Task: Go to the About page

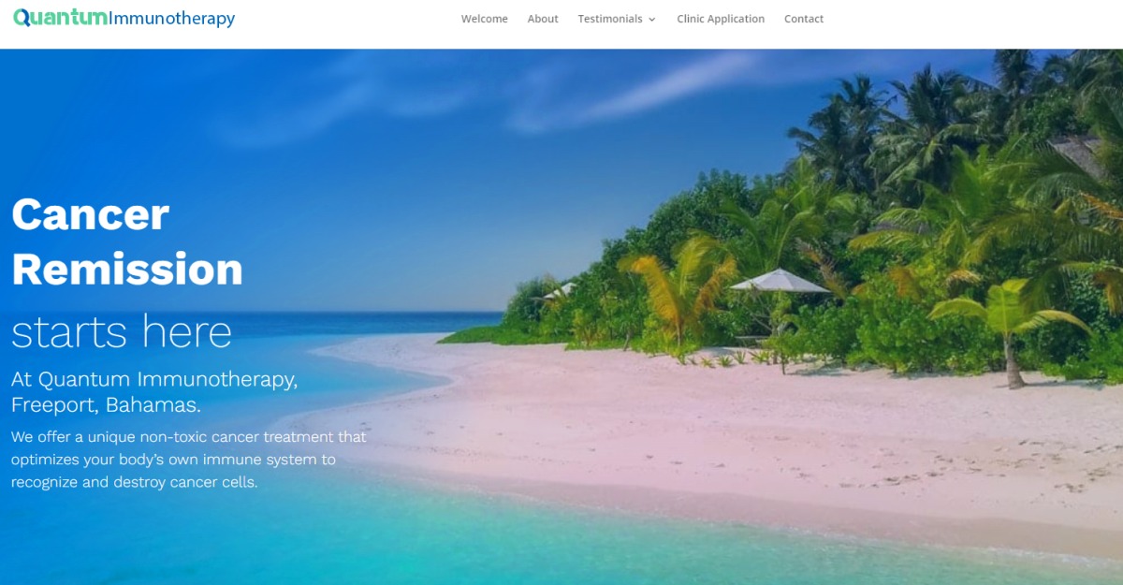Action: (543, 19)
